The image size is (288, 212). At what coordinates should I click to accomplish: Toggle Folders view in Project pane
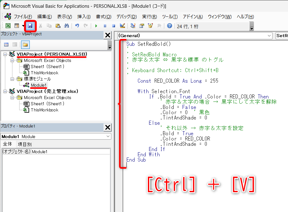pyautogui.click(x=25, y=45)
